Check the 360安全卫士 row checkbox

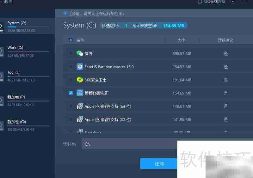click(x=71, y=79)
